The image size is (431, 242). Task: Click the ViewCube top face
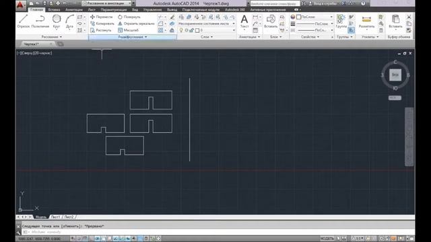click(395, 75)
